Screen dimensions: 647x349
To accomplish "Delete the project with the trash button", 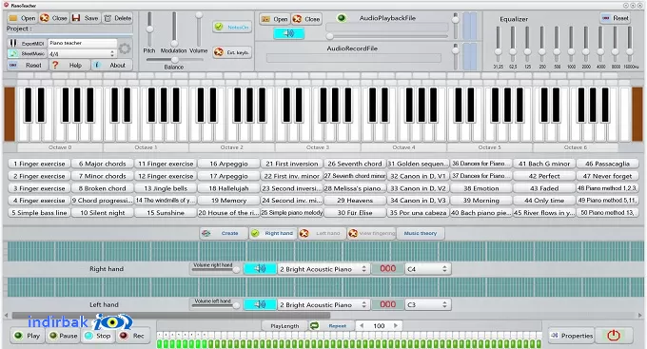I will [118, 18].
